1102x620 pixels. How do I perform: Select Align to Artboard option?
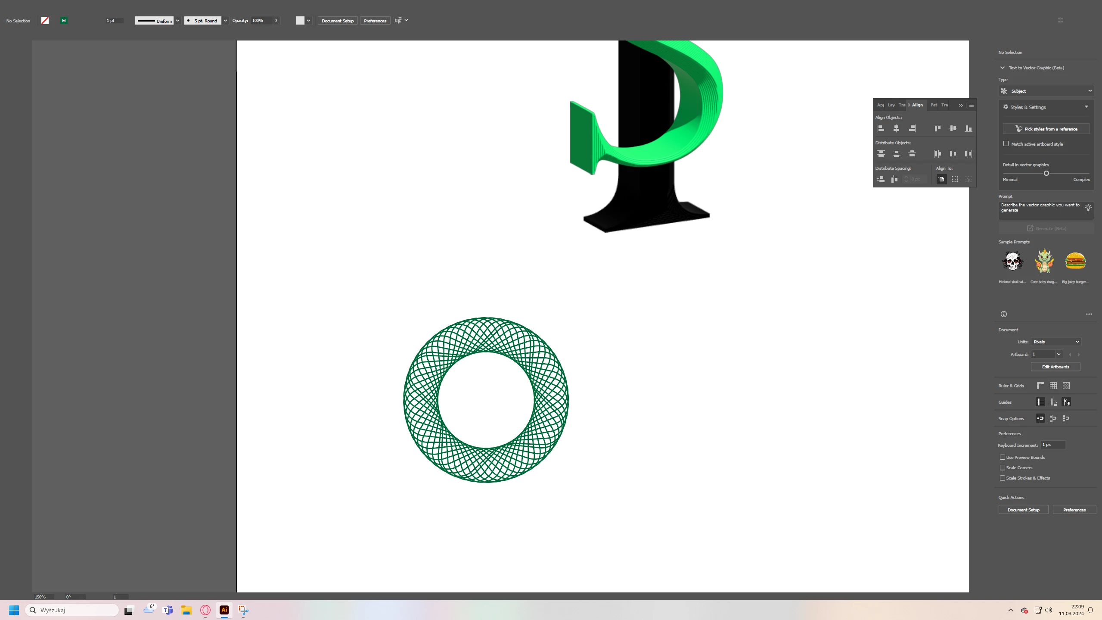pyautogui.click(x=941, y=179)
